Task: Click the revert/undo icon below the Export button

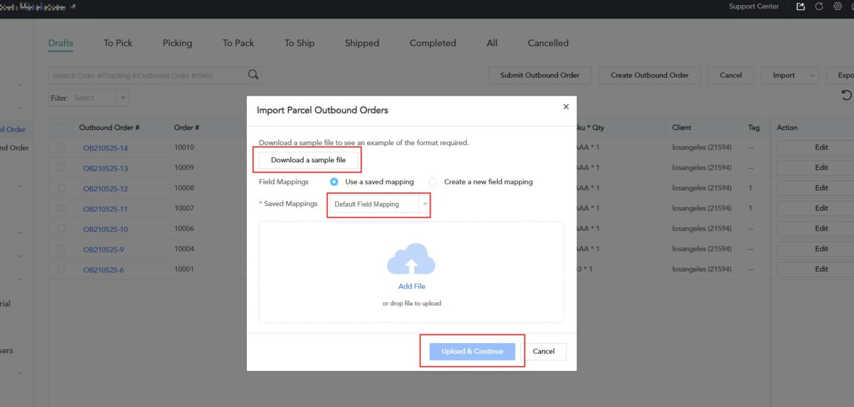Action: pos(846,95)
